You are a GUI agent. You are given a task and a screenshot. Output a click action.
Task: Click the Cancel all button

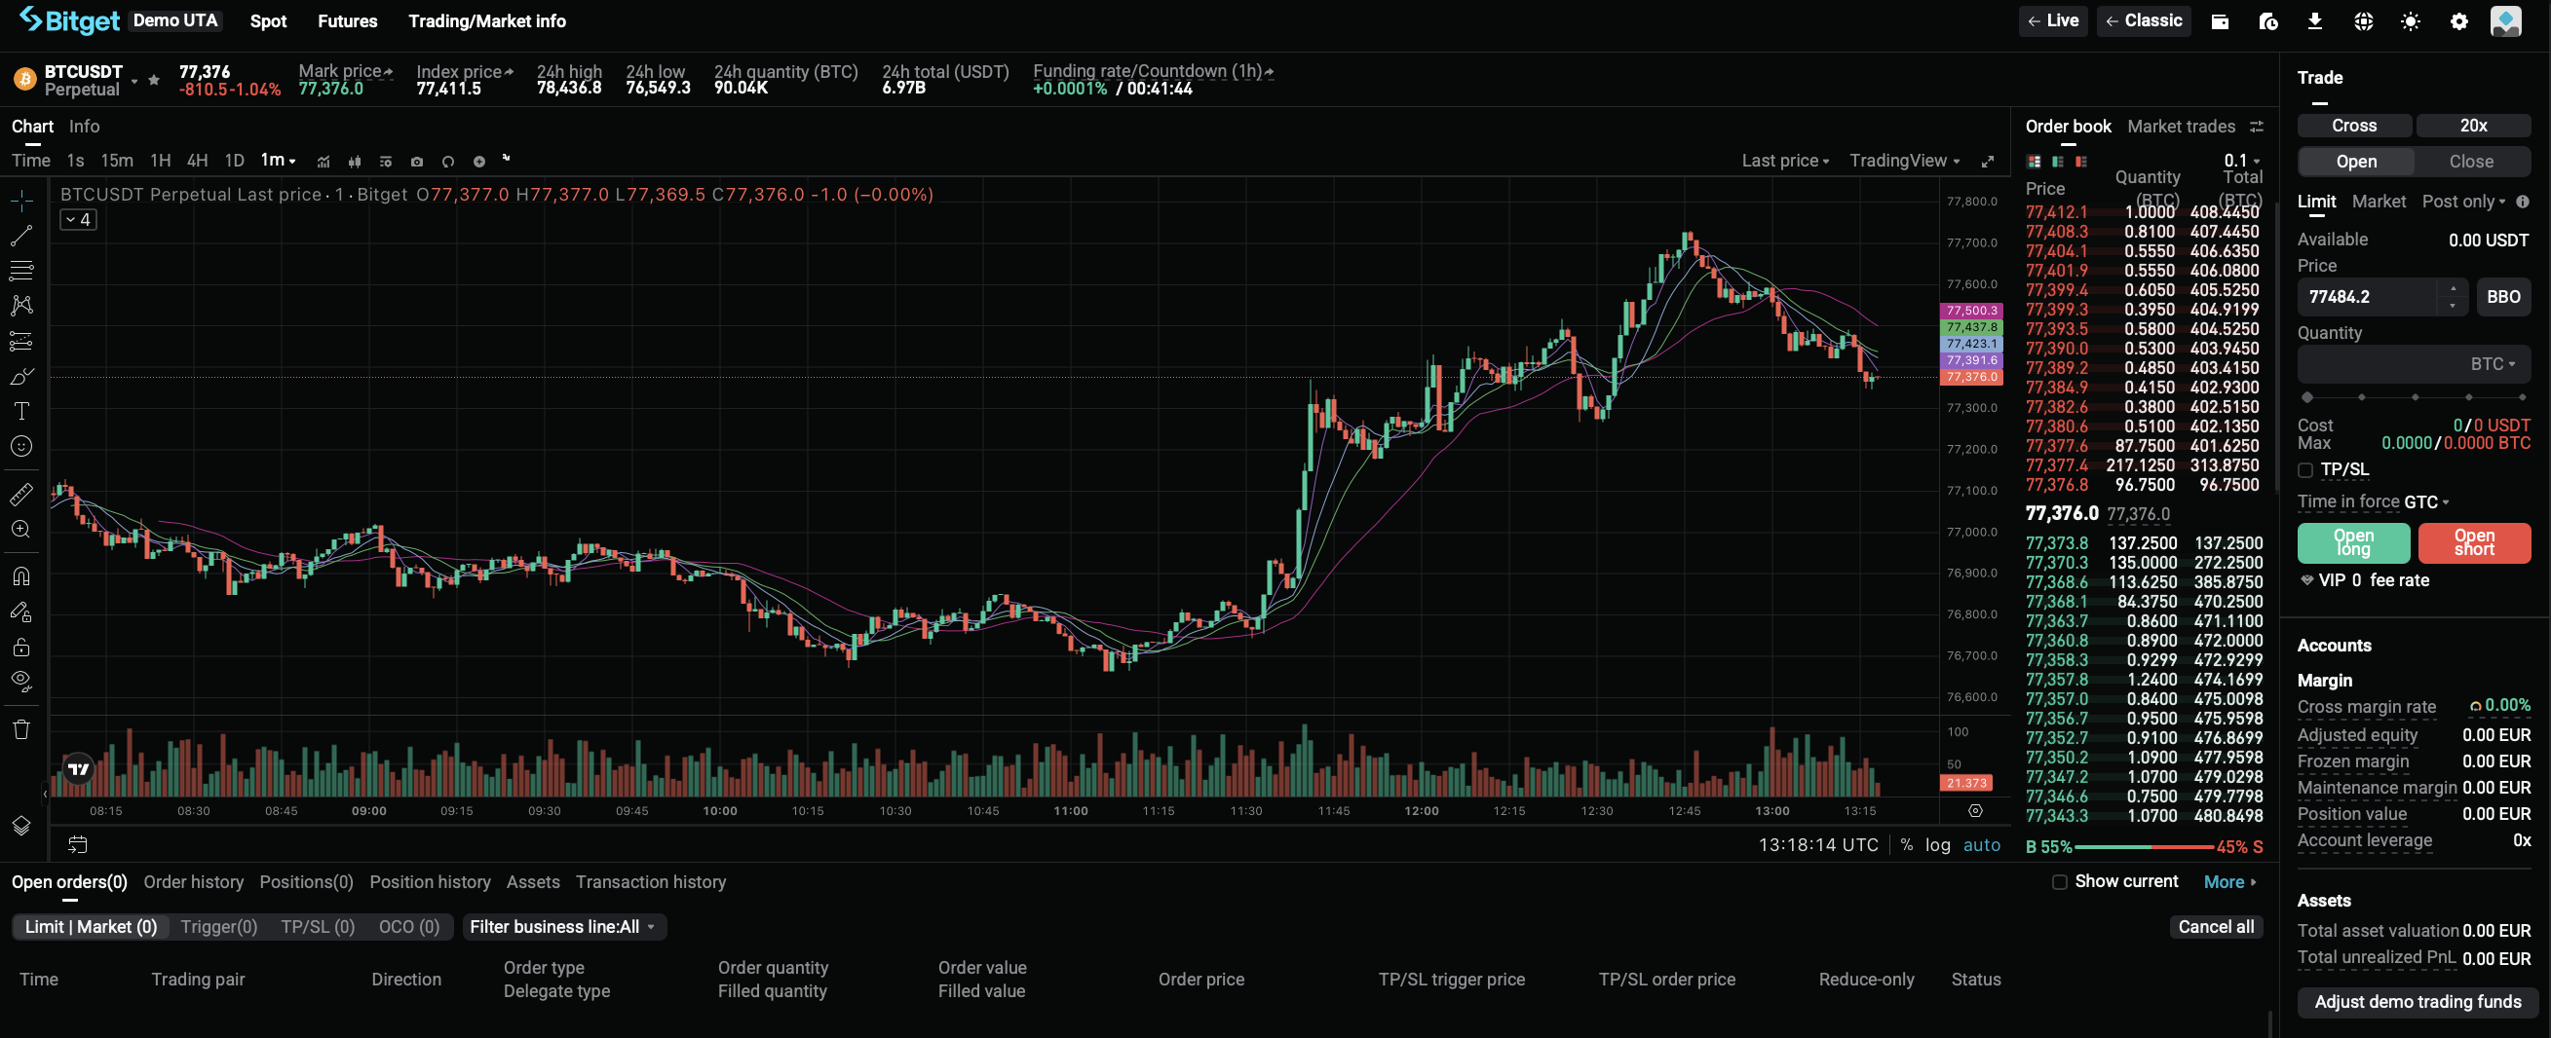pos(2215,927)
